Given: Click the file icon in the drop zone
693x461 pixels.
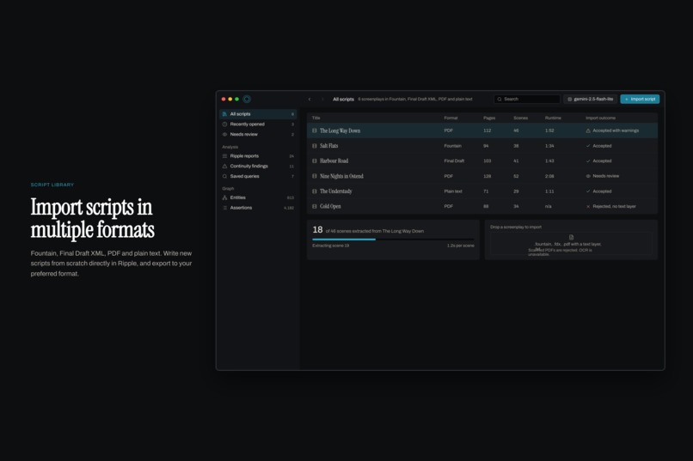Looking at the screenshot, I should coord(571,237).
